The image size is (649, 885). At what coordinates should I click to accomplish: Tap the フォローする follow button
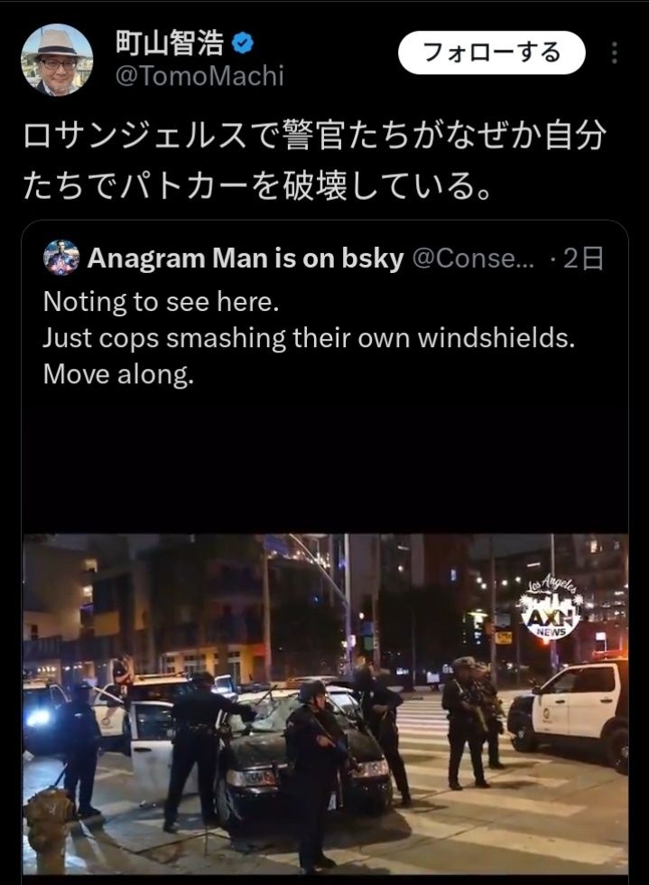click(492, 52)
